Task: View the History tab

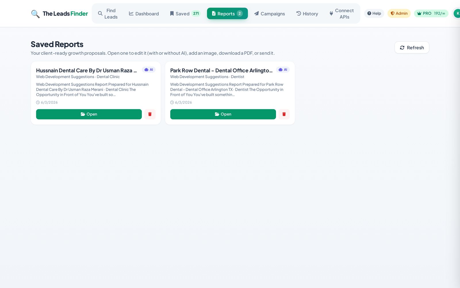Action: pyautogui.click(x=307, y=14)
